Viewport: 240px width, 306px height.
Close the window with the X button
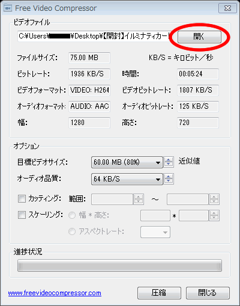tap(227, 8)
